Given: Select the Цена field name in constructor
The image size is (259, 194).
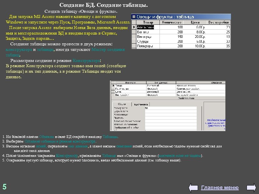Looking at the screenshot, I should (130, 92).
